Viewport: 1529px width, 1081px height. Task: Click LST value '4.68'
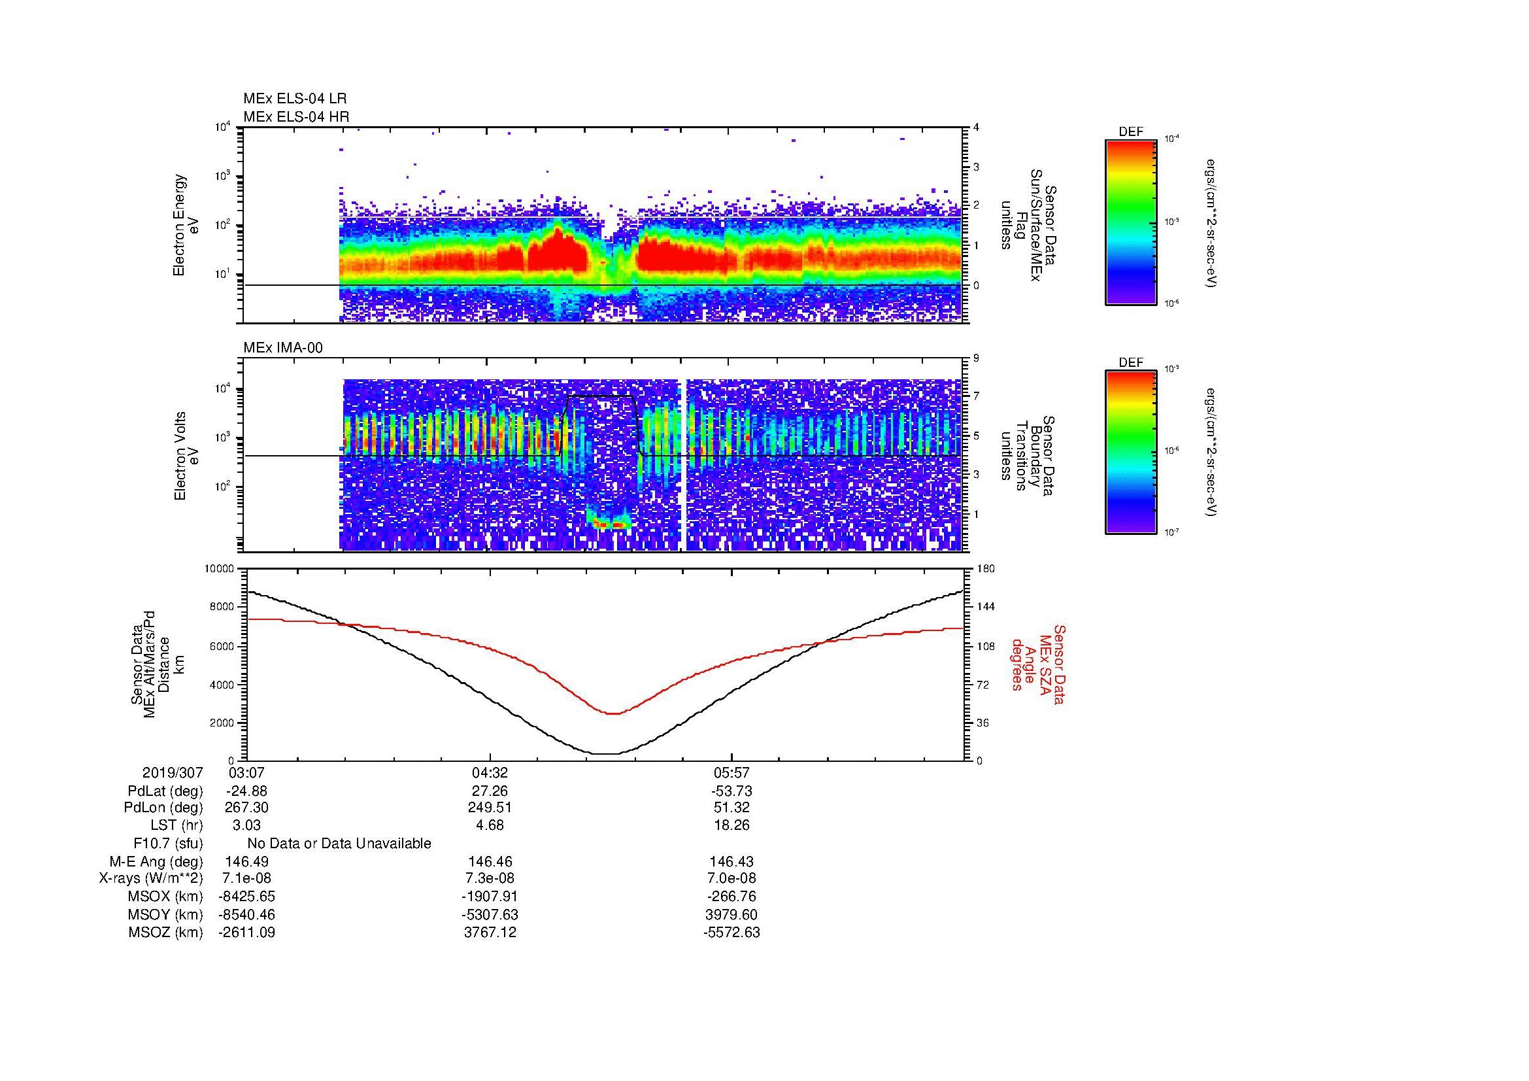pos(490,825)
